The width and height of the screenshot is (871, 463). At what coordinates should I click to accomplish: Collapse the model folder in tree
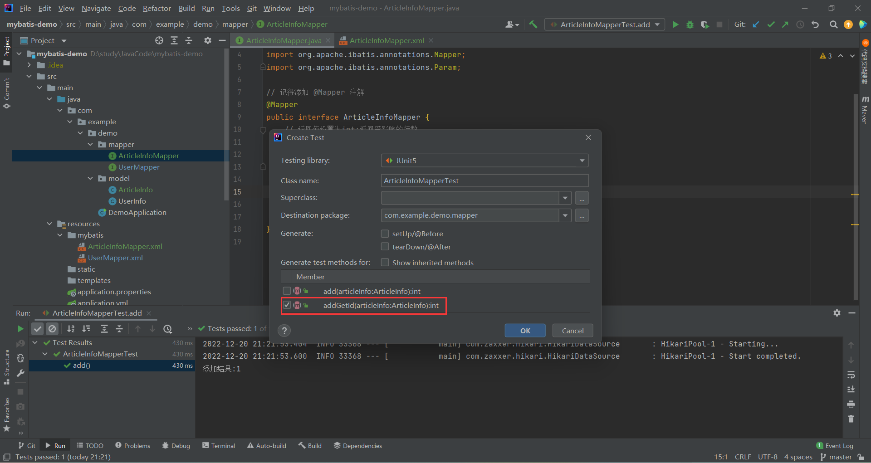[x=90, y=179]
